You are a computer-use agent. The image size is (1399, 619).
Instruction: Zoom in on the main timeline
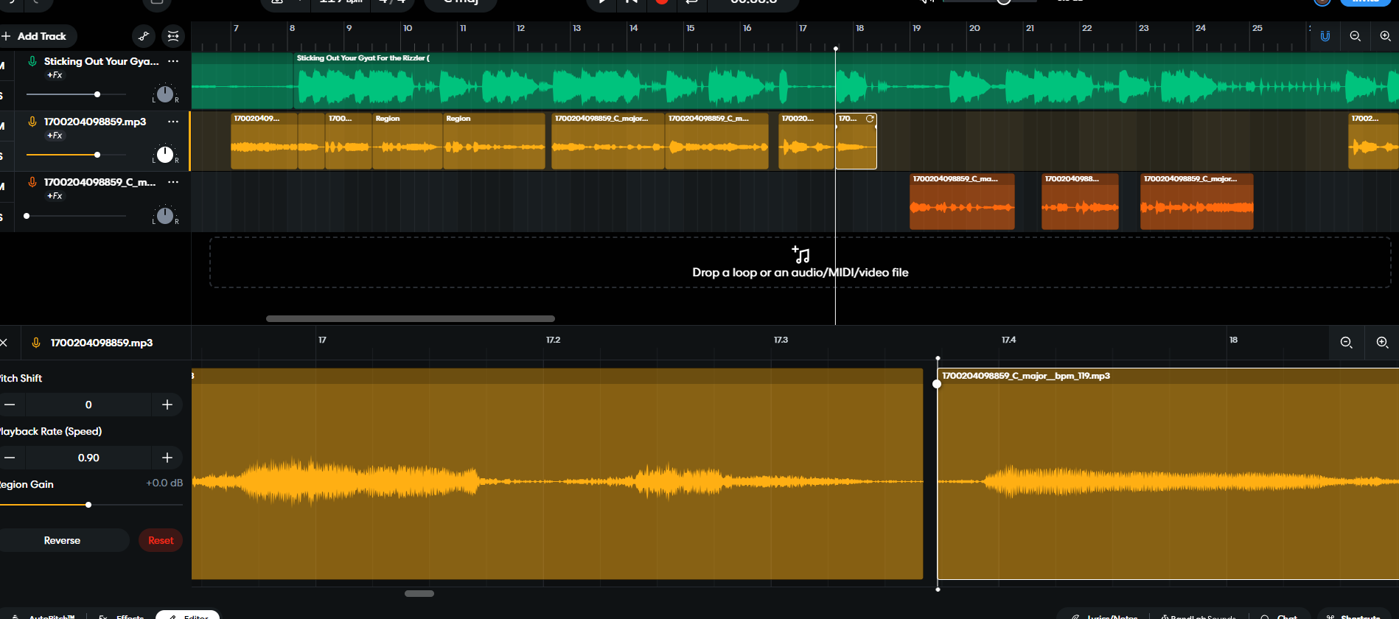[1385, 36]
